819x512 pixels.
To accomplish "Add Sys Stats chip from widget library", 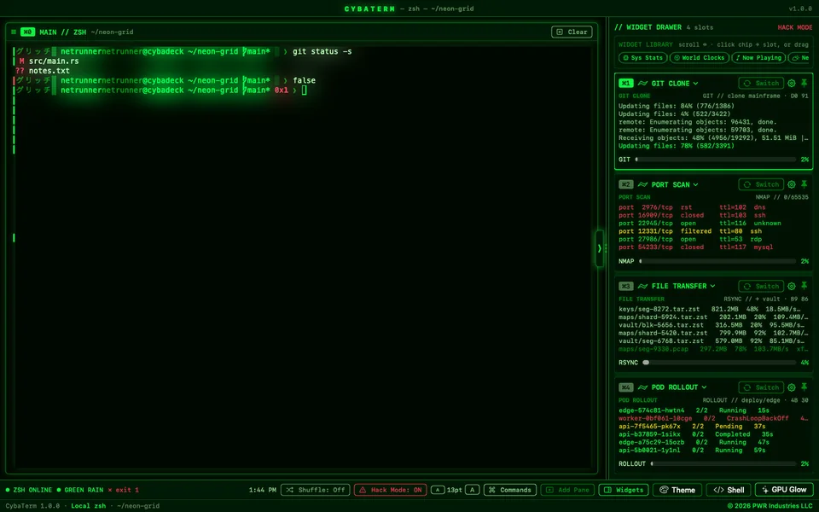I will pyautogui.click(x=643, y=57).
